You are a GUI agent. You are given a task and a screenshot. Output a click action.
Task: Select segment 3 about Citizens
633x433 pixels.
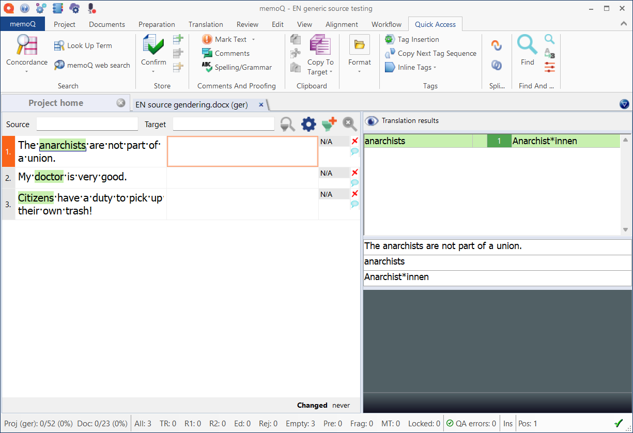[x=90, y=204]
